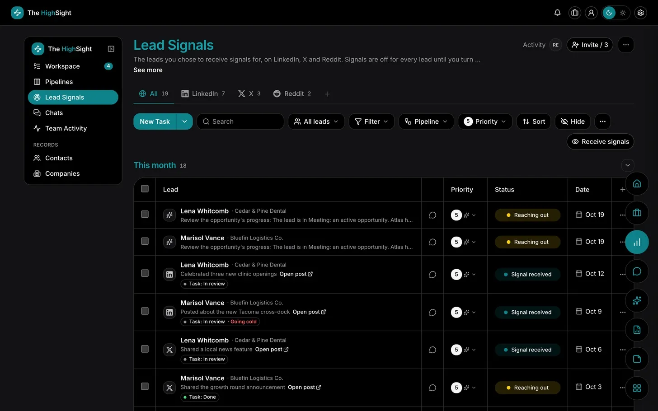Viewport: 658px width, 411px height.
Task: Open the floating grid apps button
Action: (x=637, y=388)
